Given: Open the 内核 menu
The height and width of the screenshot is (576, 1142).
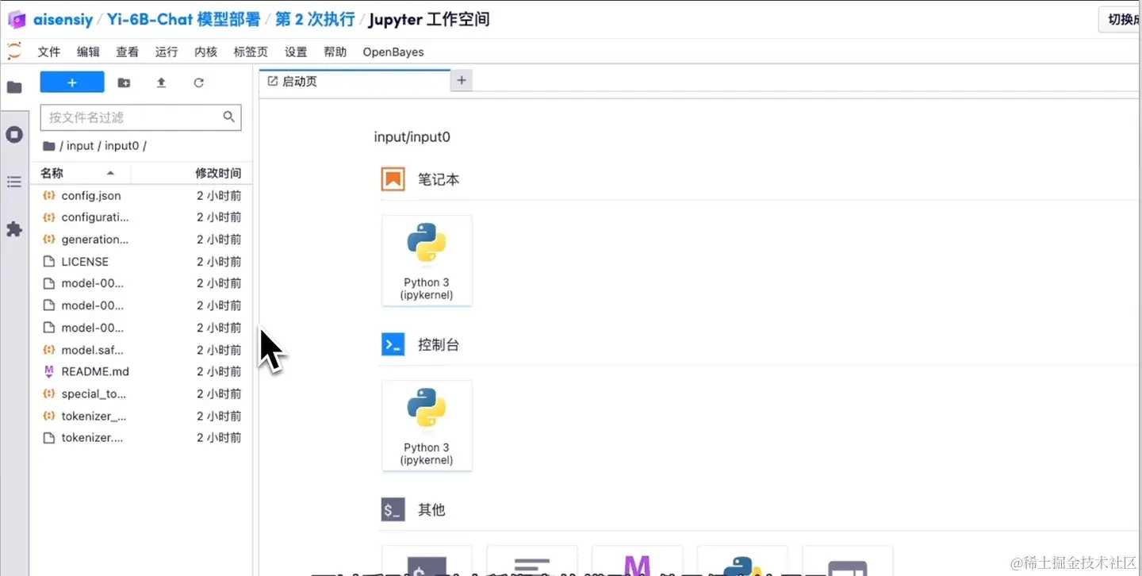Looking at the screenshot, I should [205, 52].
